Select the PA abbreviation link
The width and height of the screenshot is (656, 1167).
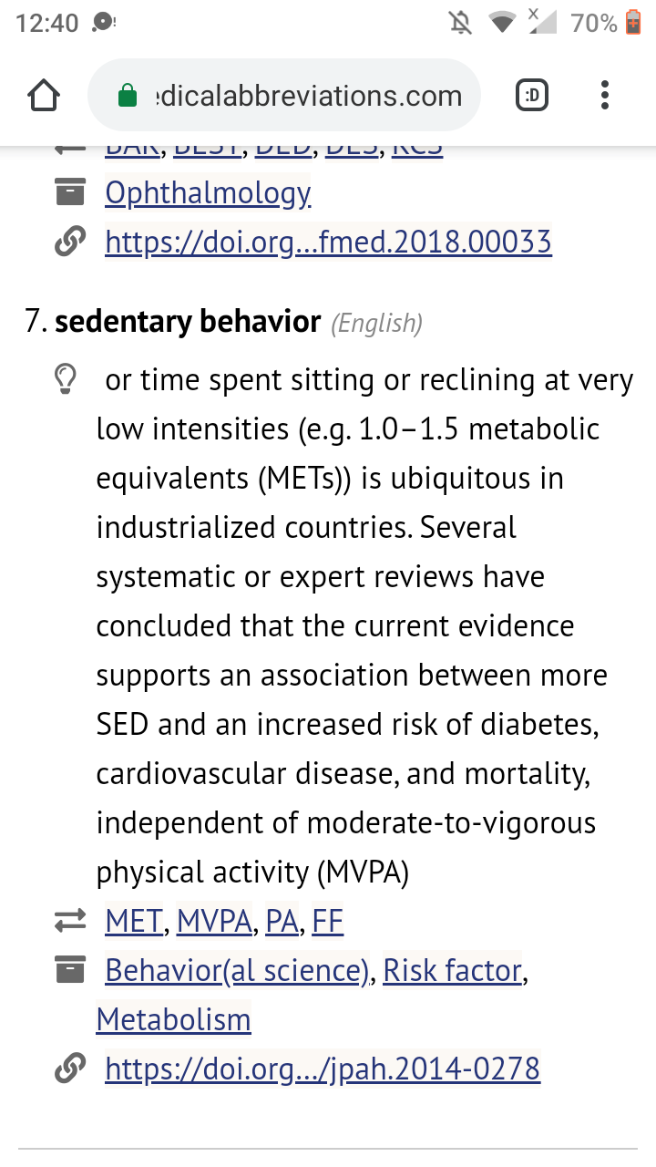[x=282, y=922]
